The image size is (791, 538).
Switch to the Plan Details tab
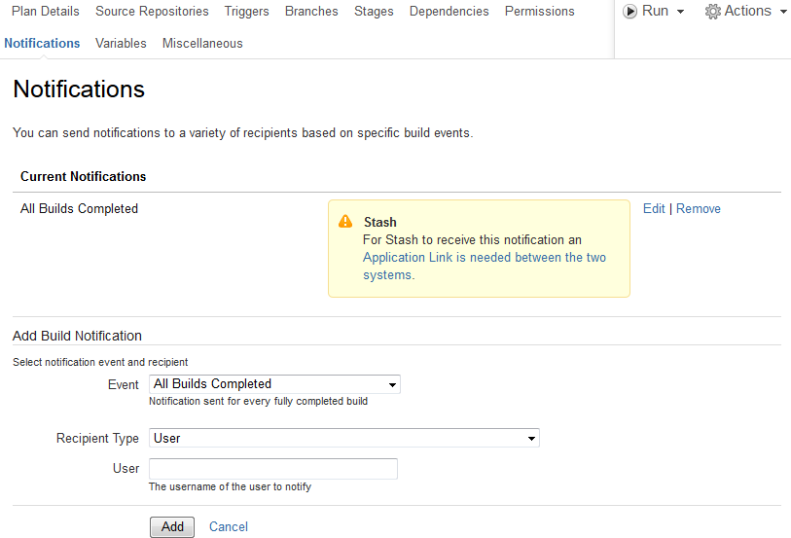pos(46,12)
